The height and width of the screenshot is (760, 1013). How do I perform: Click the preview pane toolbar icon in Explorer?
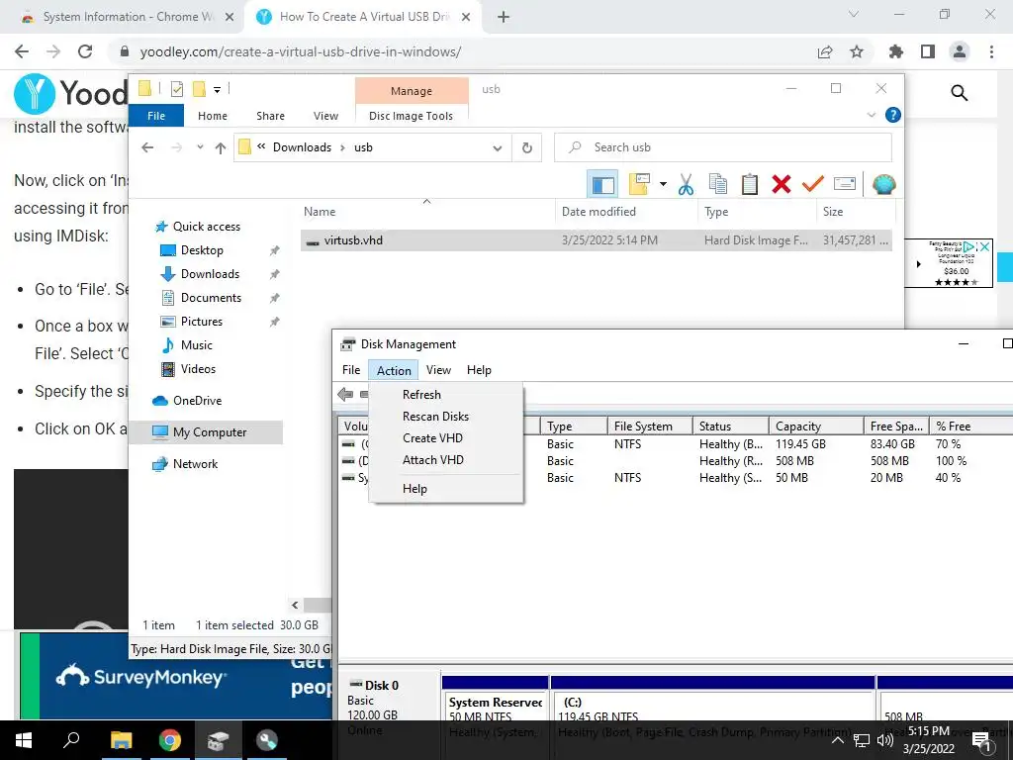(602, 185)
